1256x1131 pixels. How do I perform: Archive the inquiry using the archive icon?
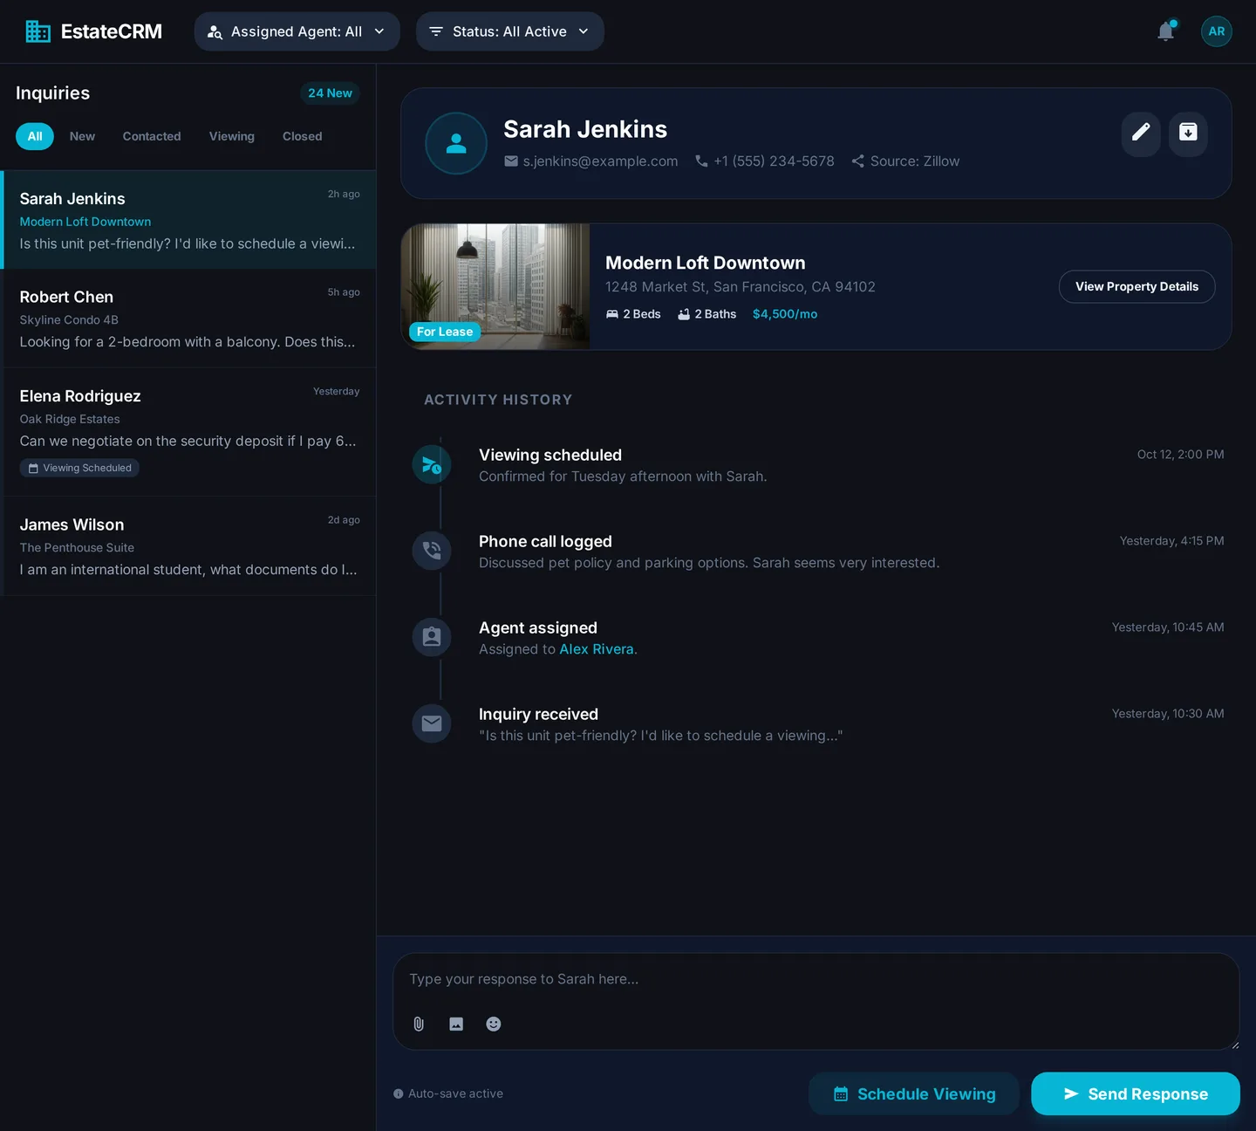coord(1188,134)
